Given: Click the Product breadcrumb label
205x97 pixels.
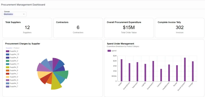Looking at the screenshot, I should pos(16,48).
